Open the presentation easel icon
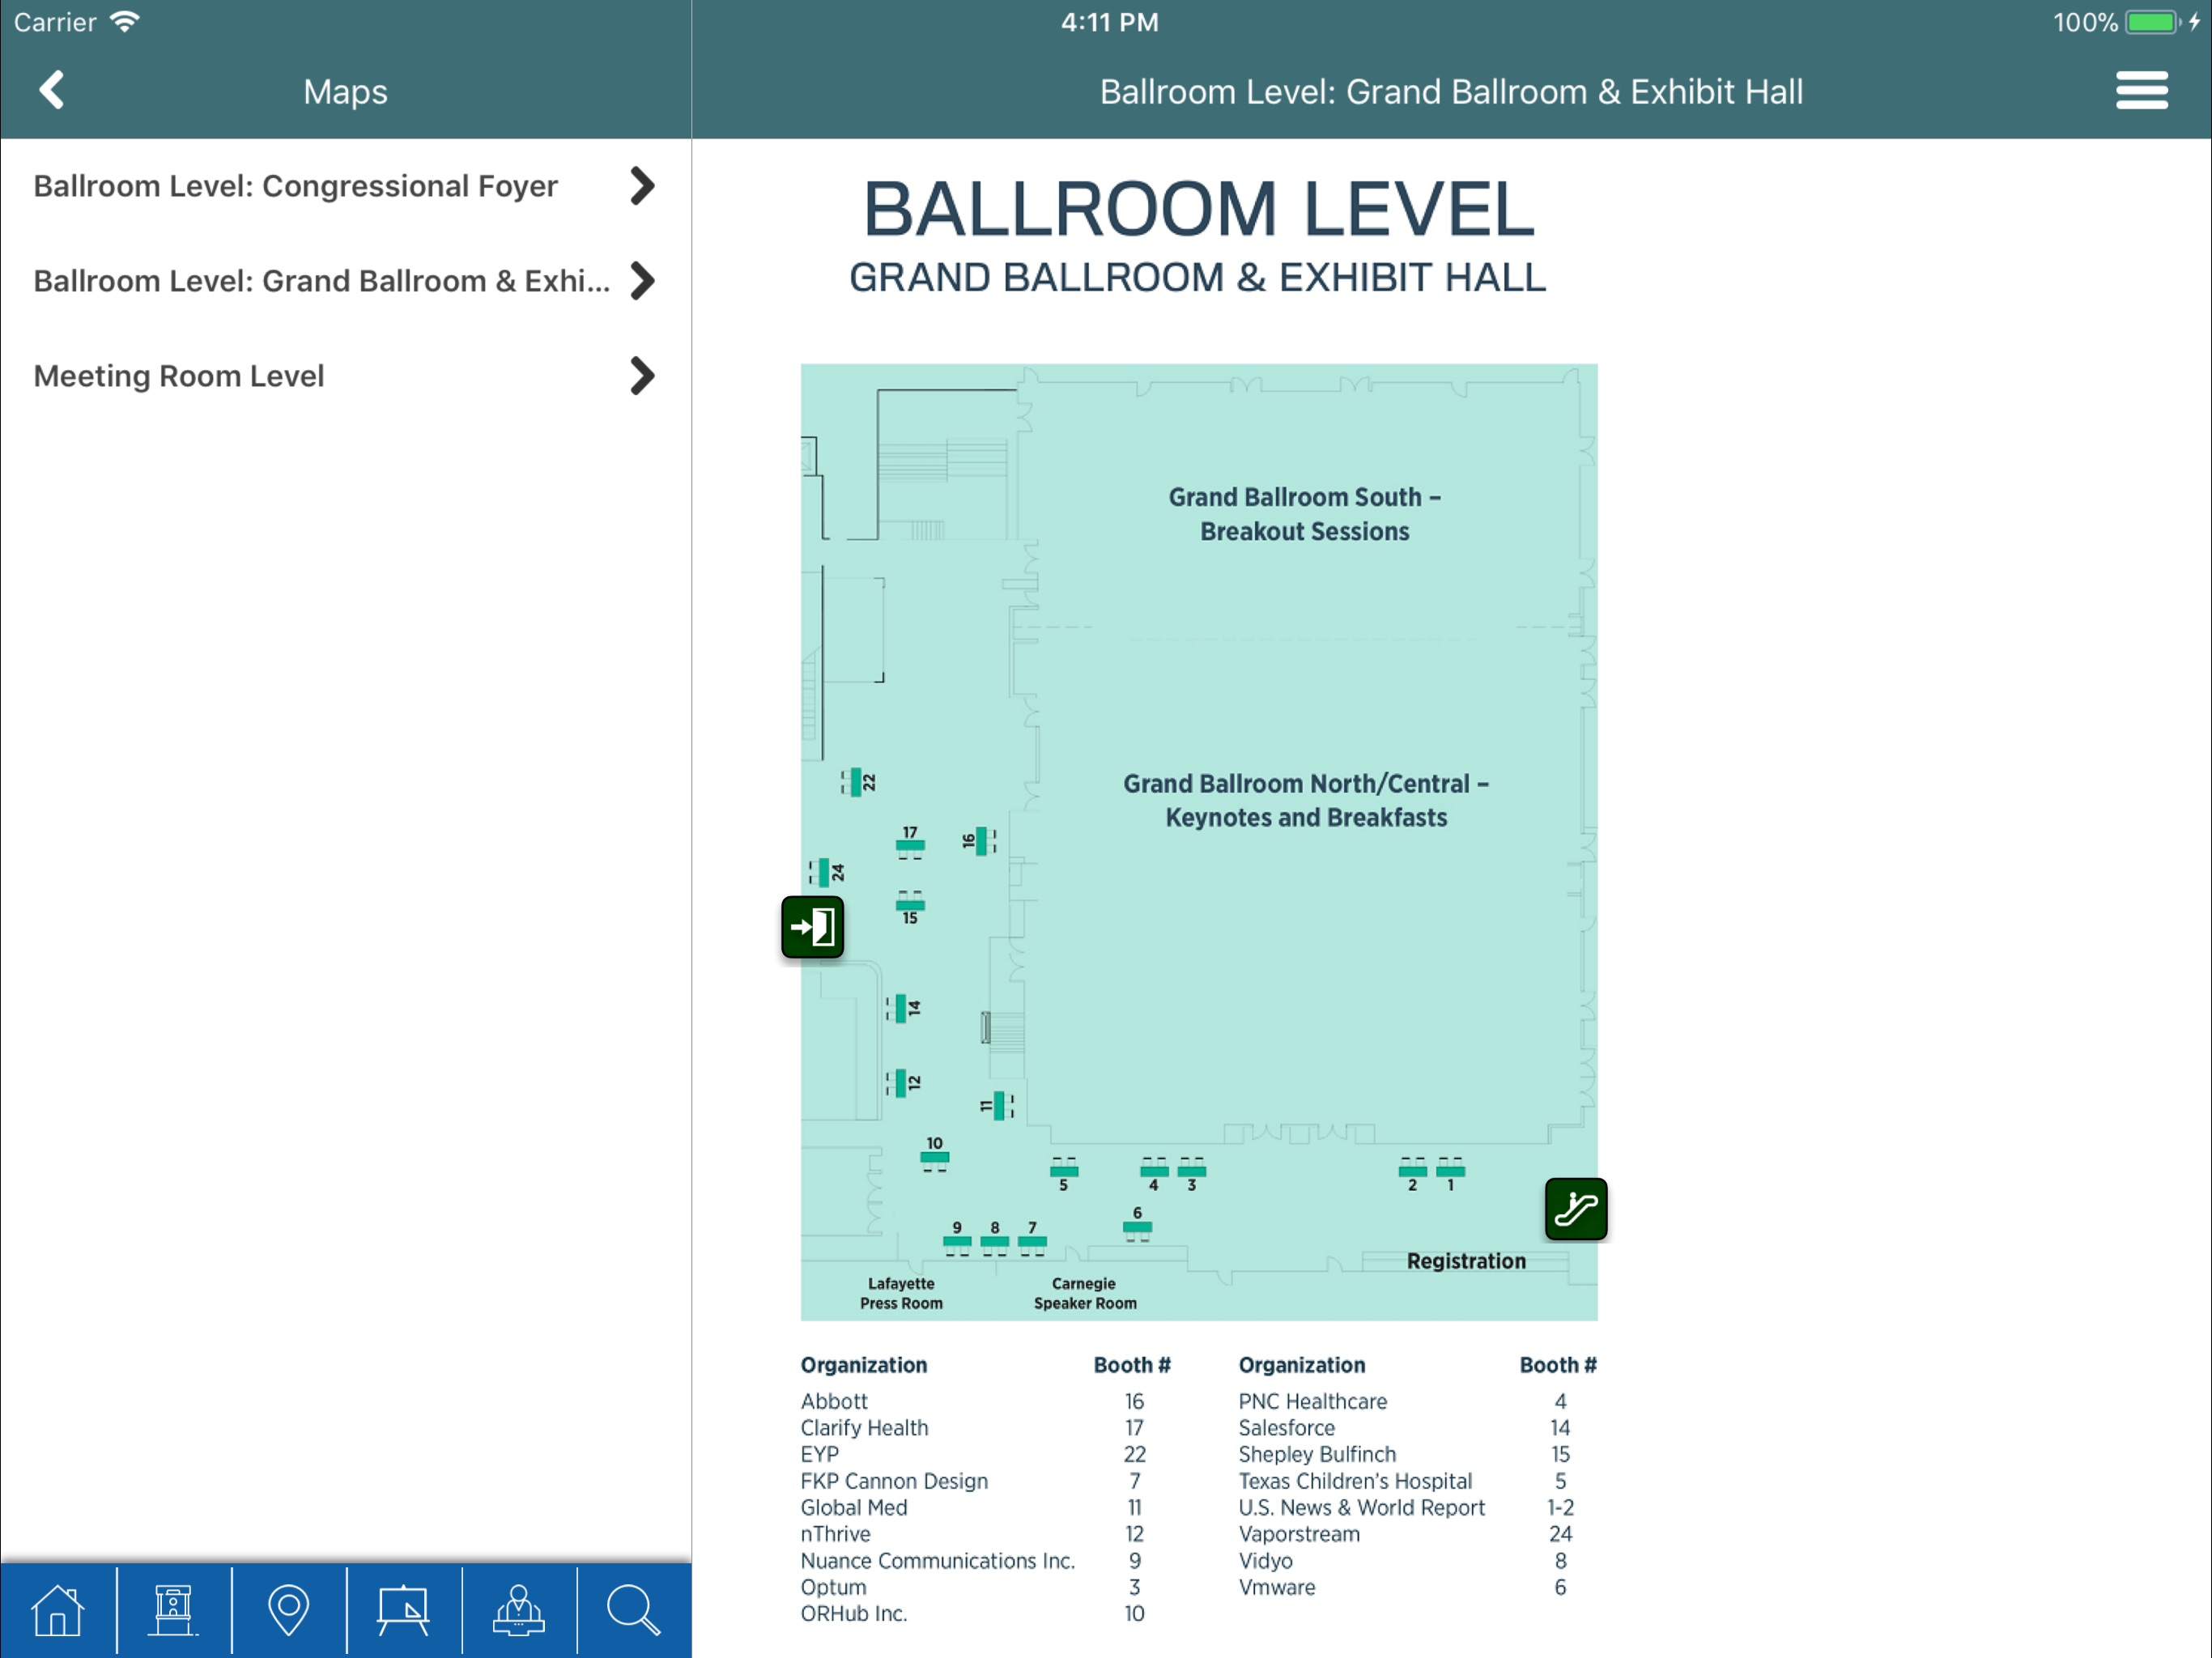2212x1658 pixels. (x=403, y=1610)
